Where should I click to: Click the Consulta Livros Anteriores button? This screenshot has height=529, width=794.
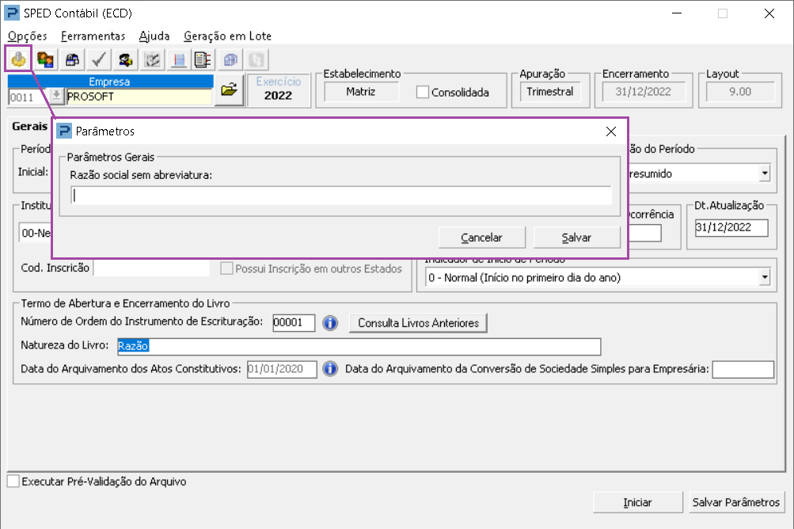coord(418,323)
